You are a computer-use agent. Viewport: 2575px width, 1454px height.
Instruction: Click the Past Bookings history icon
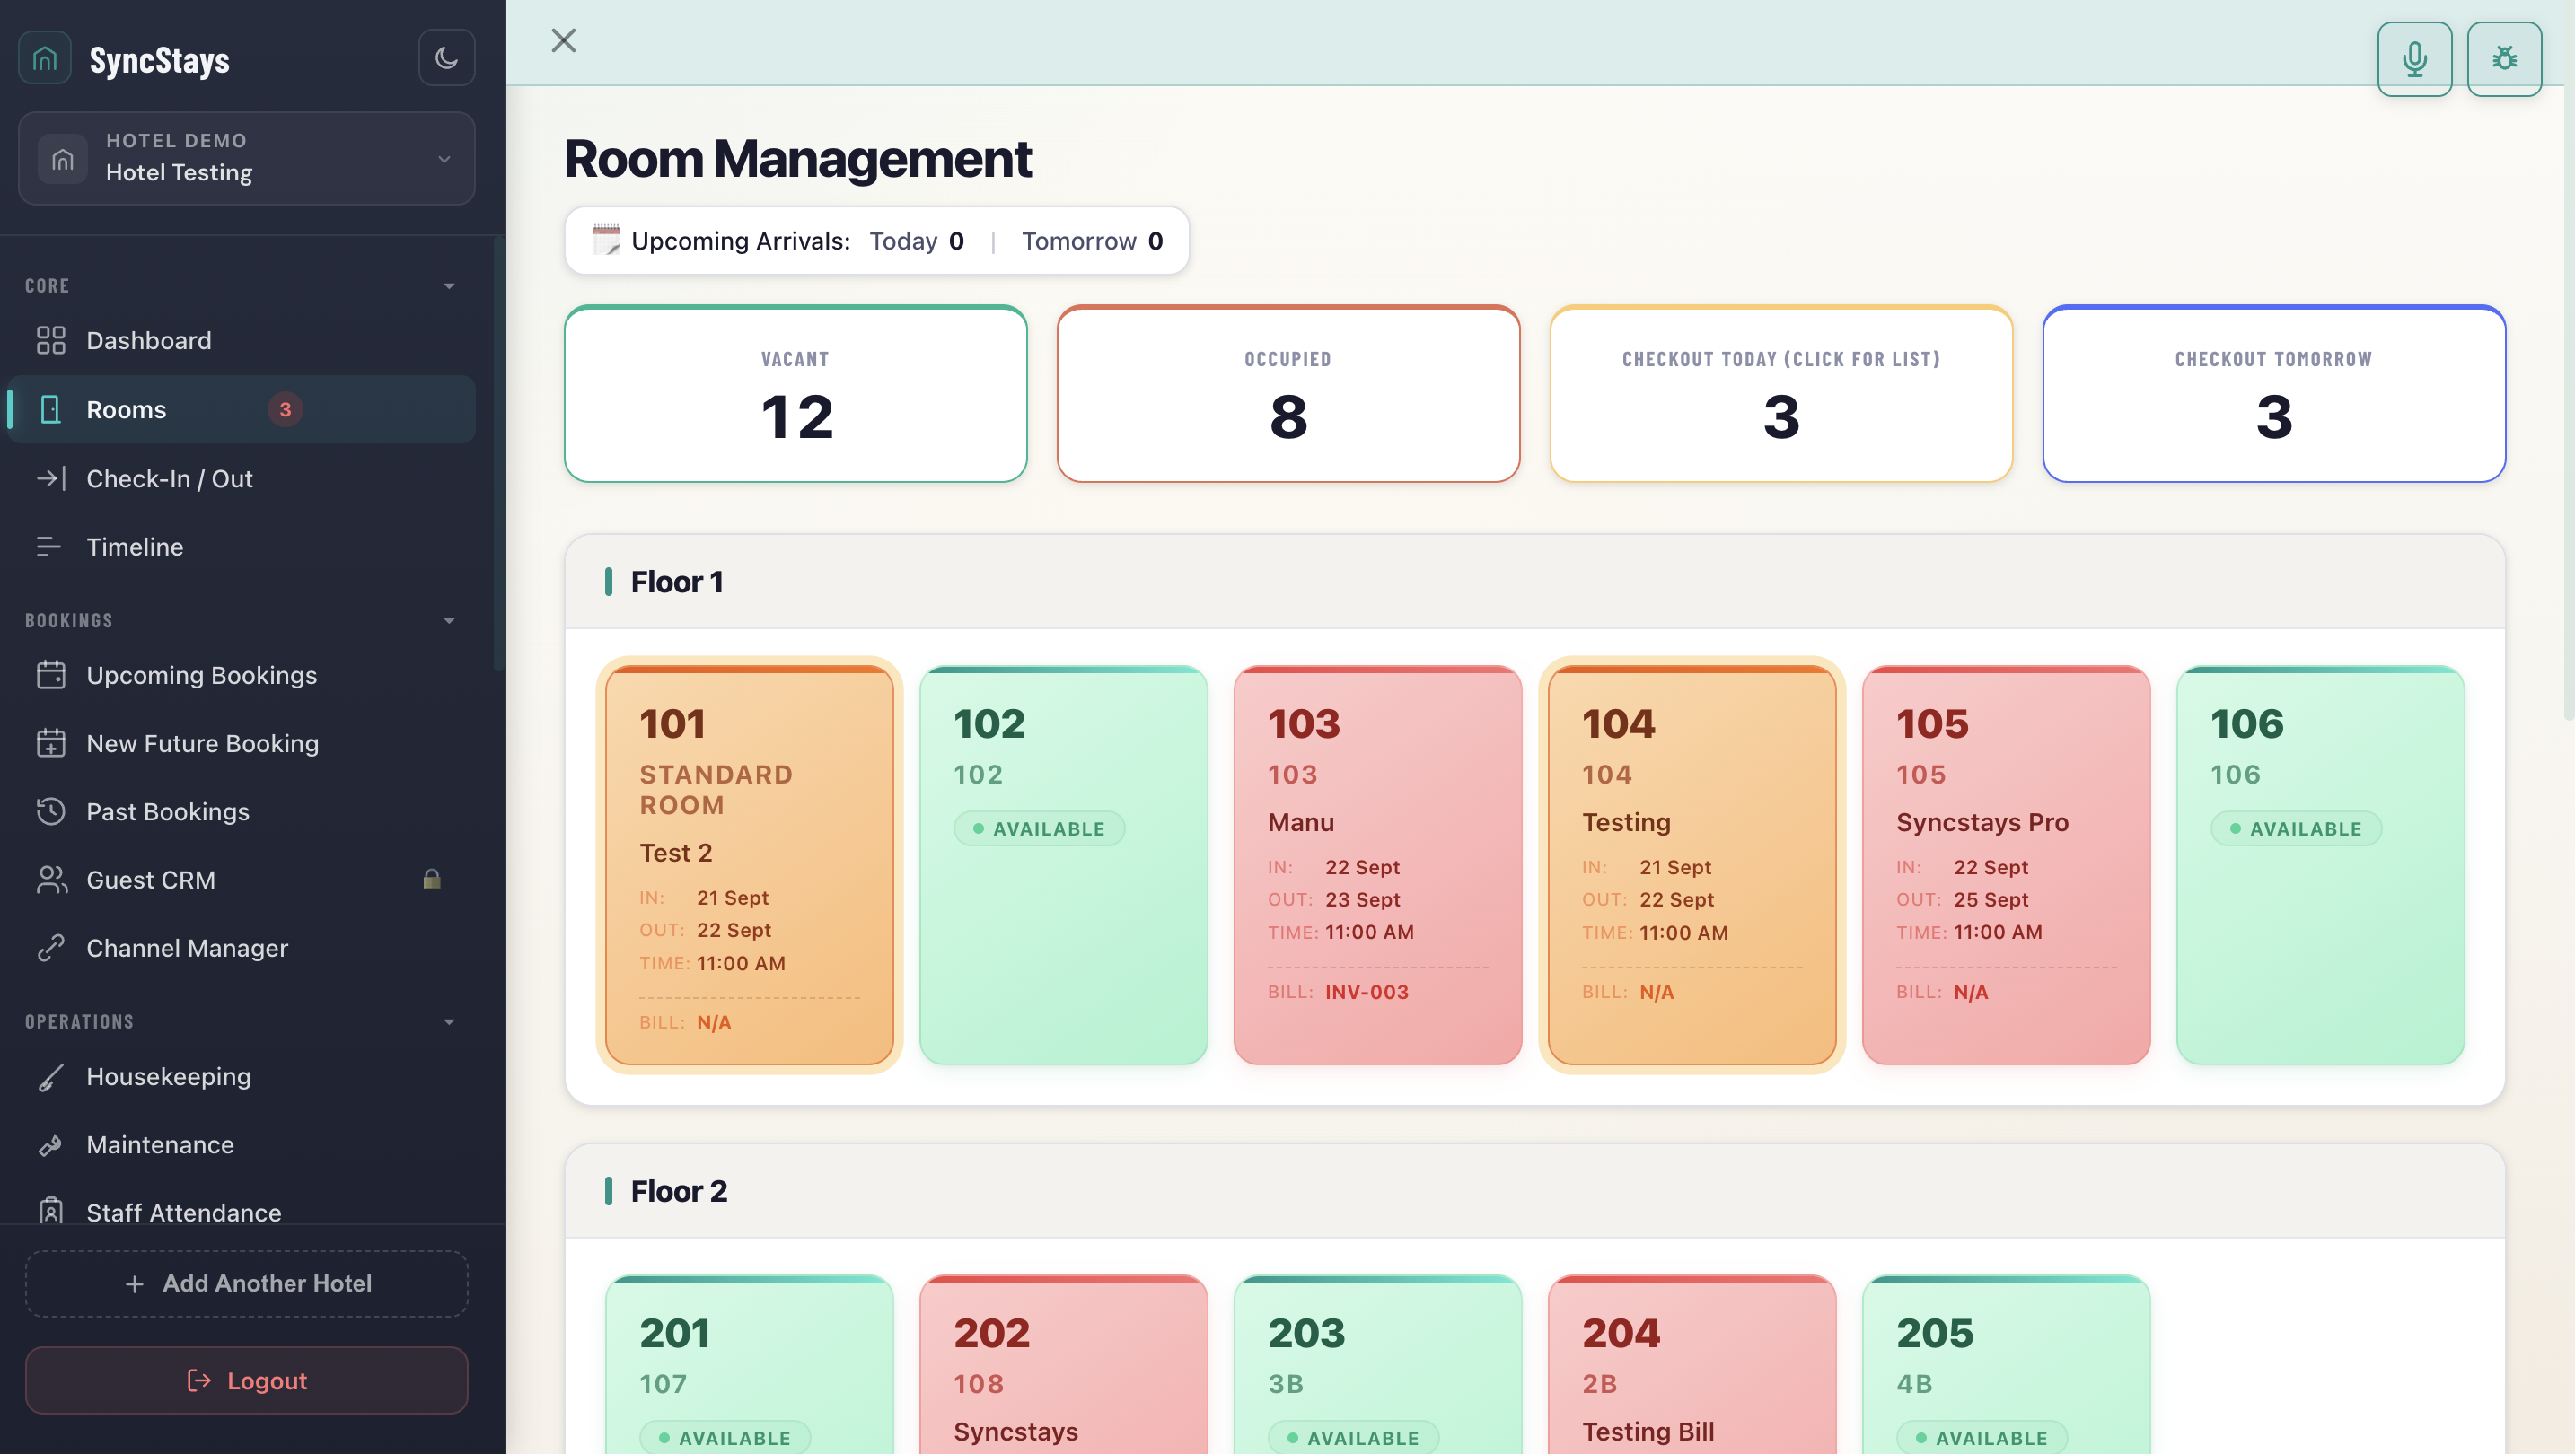(51, 811)
